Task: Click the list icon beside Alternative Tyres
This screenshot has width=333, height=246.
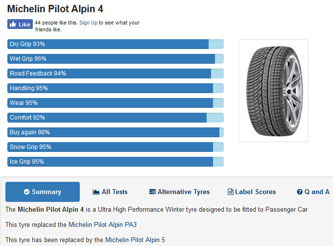Action: coord(152,192)
